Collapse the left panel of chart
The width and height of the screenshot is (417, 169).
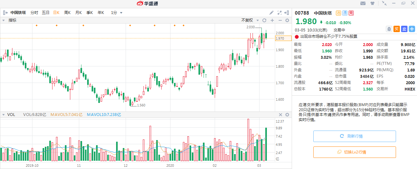(5, 13)
